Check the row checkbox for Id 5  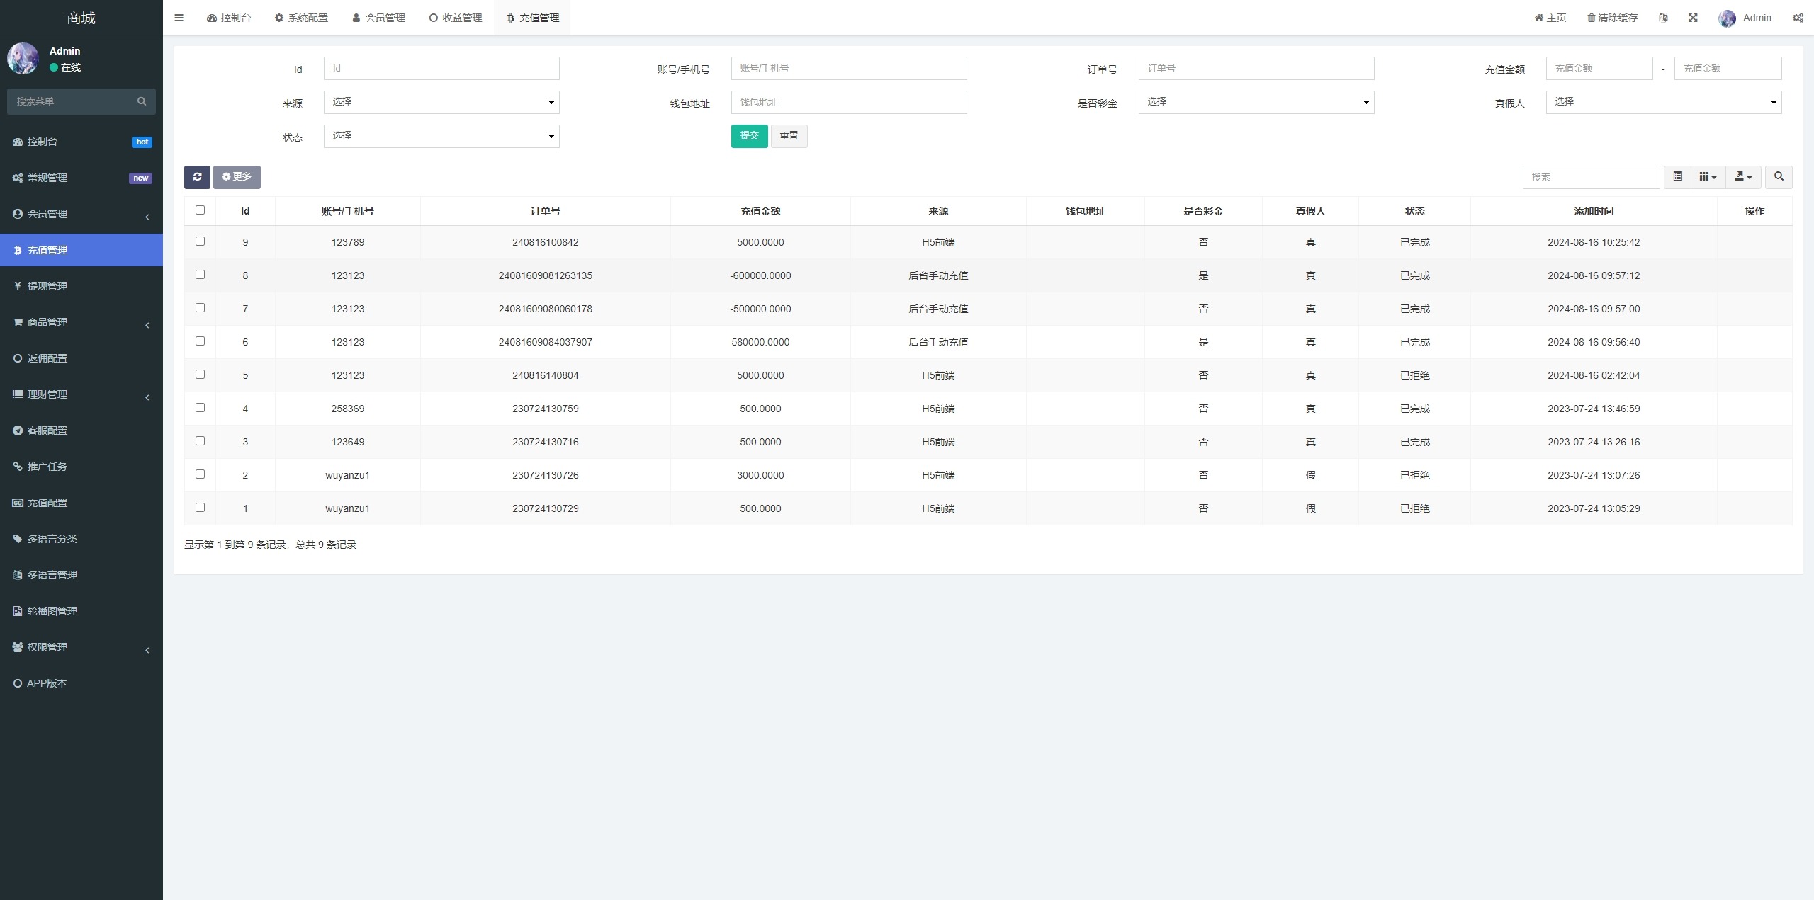tap(200, 375)
